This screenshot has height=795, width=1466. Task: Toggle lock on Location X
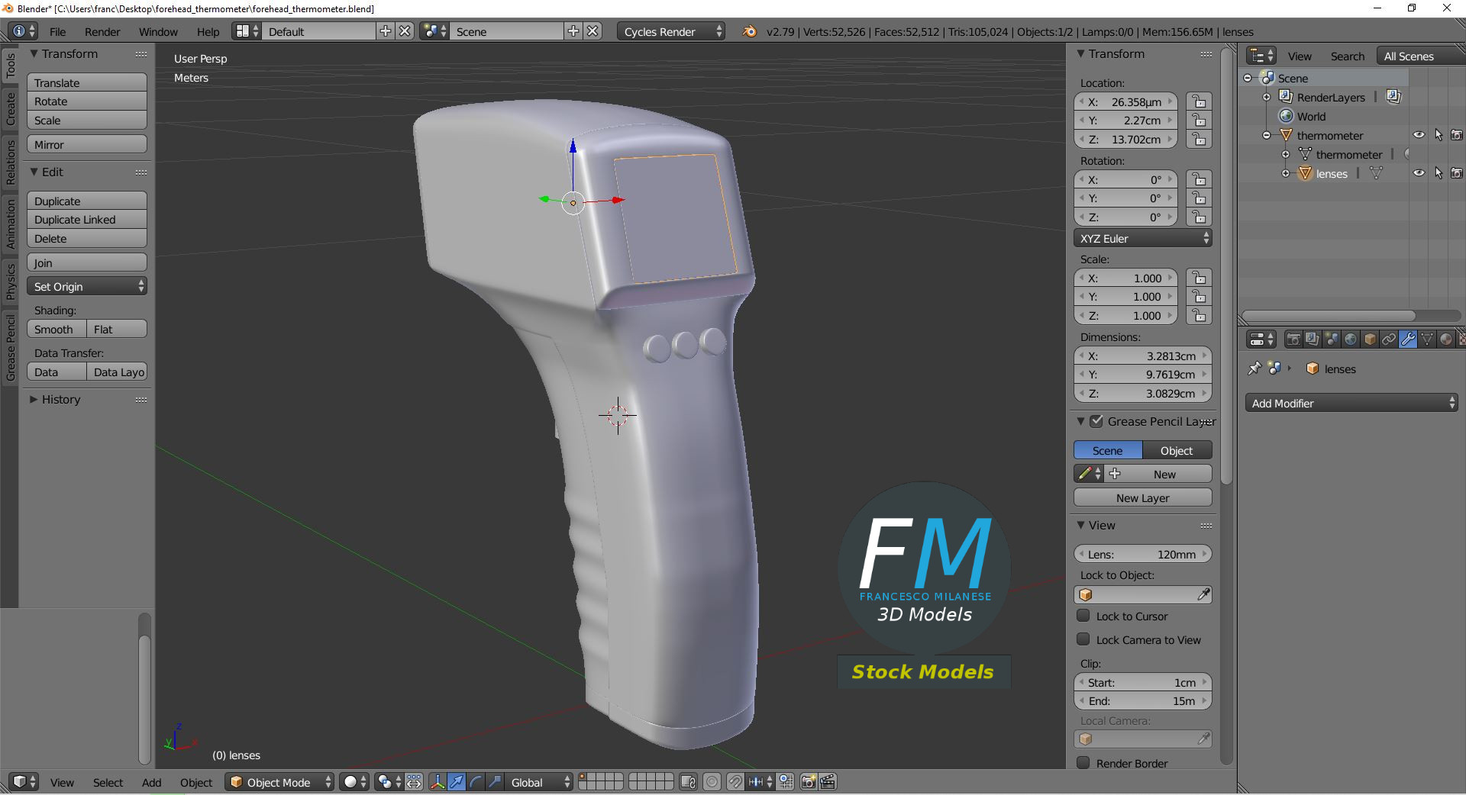1199,101
